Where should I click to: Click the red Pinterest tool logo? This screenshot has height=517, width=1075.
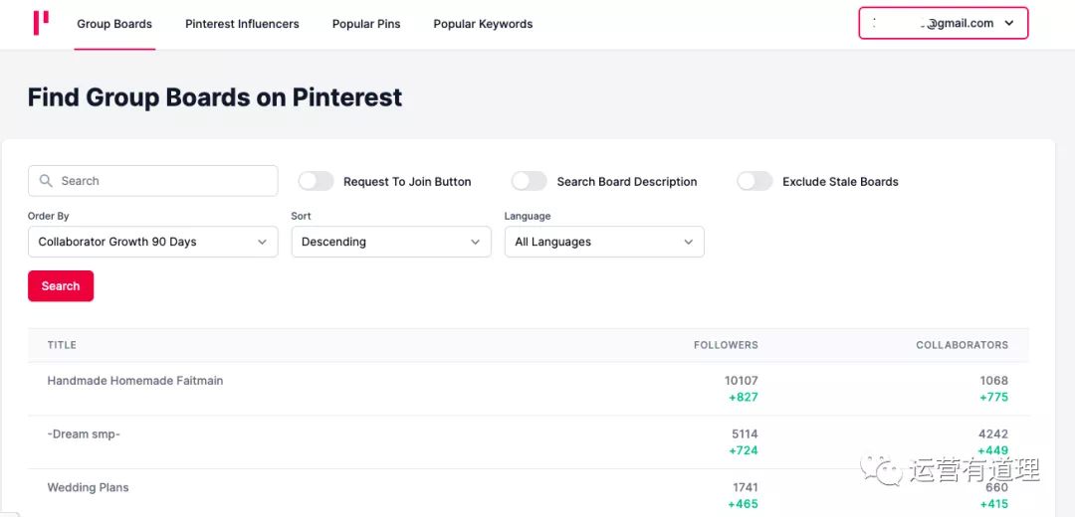click(41, 23)
